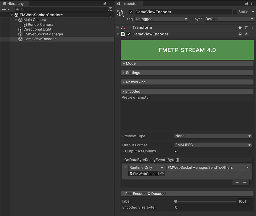256x216 pixels.
Task: Lock the Inspector panel with the padlock
Action: [246, 3]
